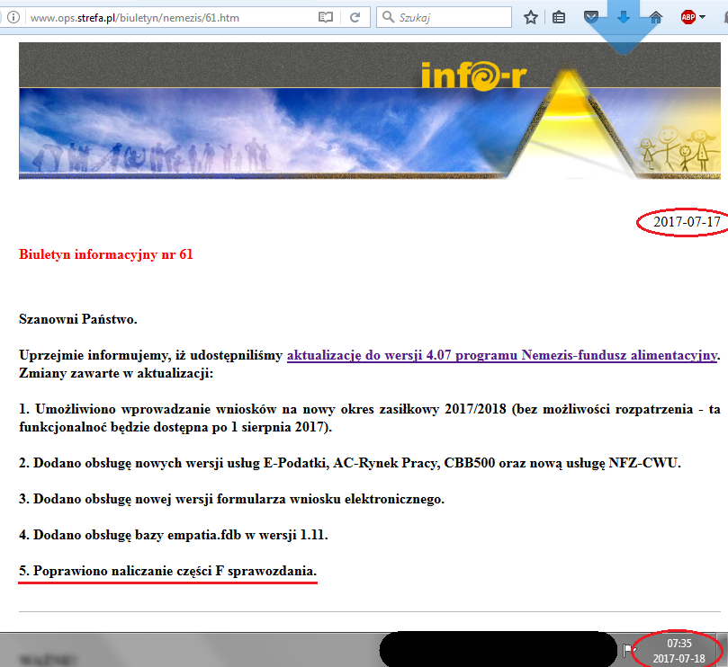Open the link aktualizację do wersji 4.07 programu Nemezis

502,355
